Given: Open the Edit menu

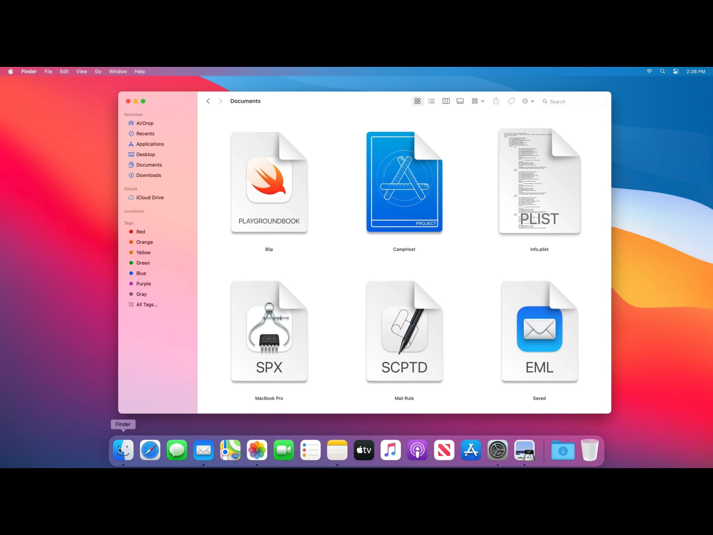Looking at the screenshot, I should 64,71.
